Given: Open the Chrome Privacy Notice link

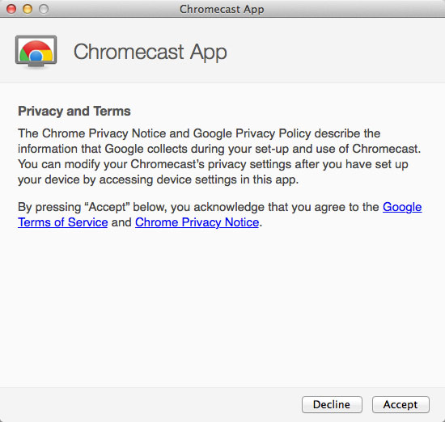Looking at the screenshot, I should 197,222.
